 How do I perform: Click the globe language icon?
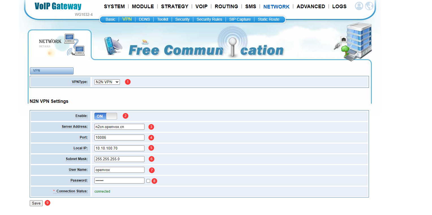pyautogui.click(x=369, y=6)
